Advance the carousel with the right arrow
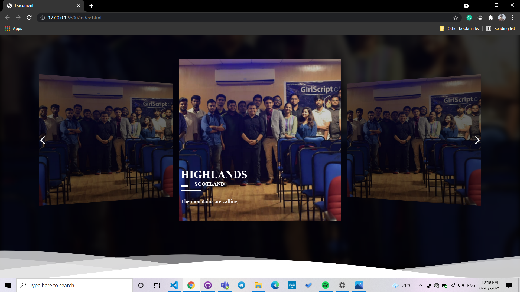Image resolution: width=520 pixels, height=292 pixels. pyautogui.click(x=477, y=140)
